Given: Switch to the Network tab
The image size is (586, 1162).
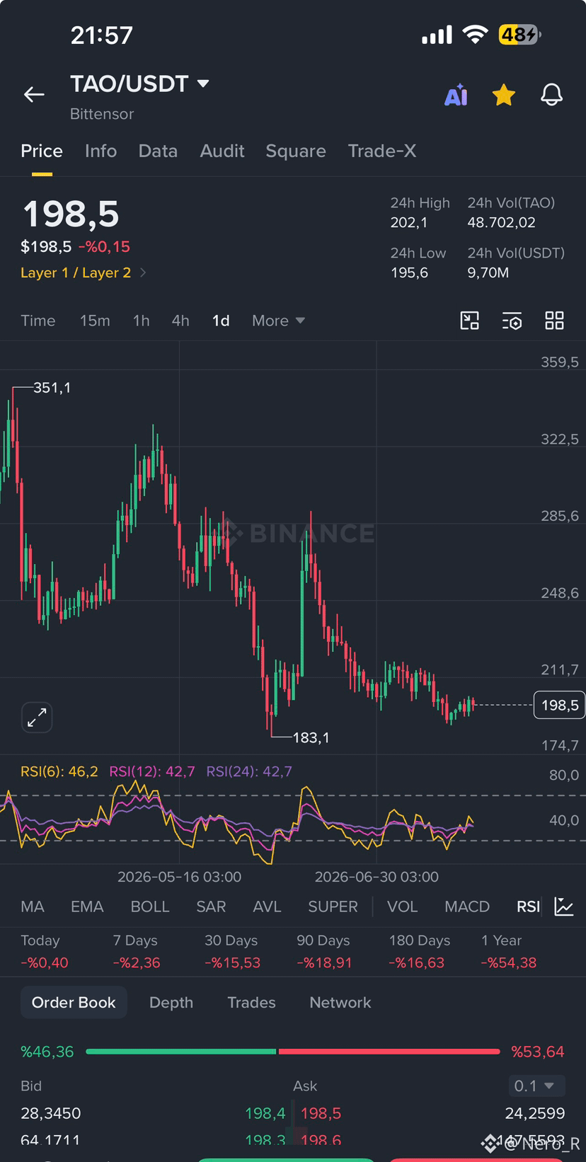Looking at the screenshot, I should (x=340, y=1002).
